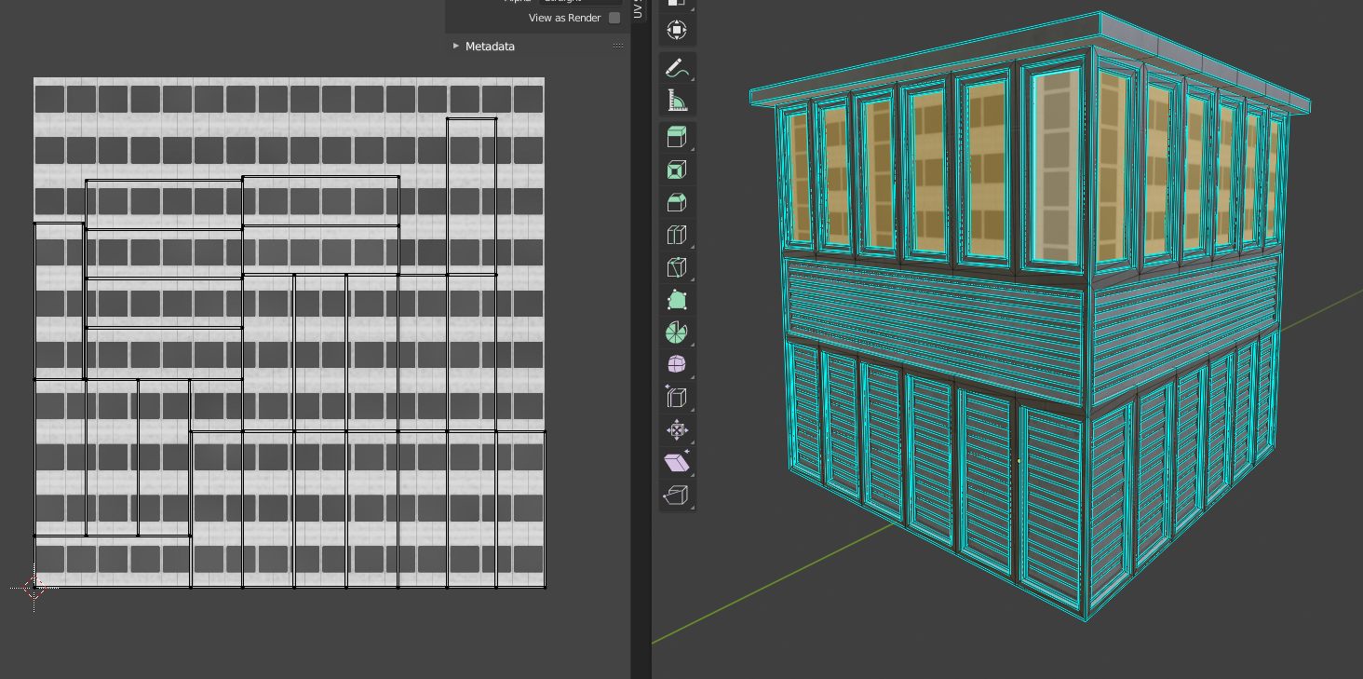Select the Loop Cut tool

[x=678, y=235]
